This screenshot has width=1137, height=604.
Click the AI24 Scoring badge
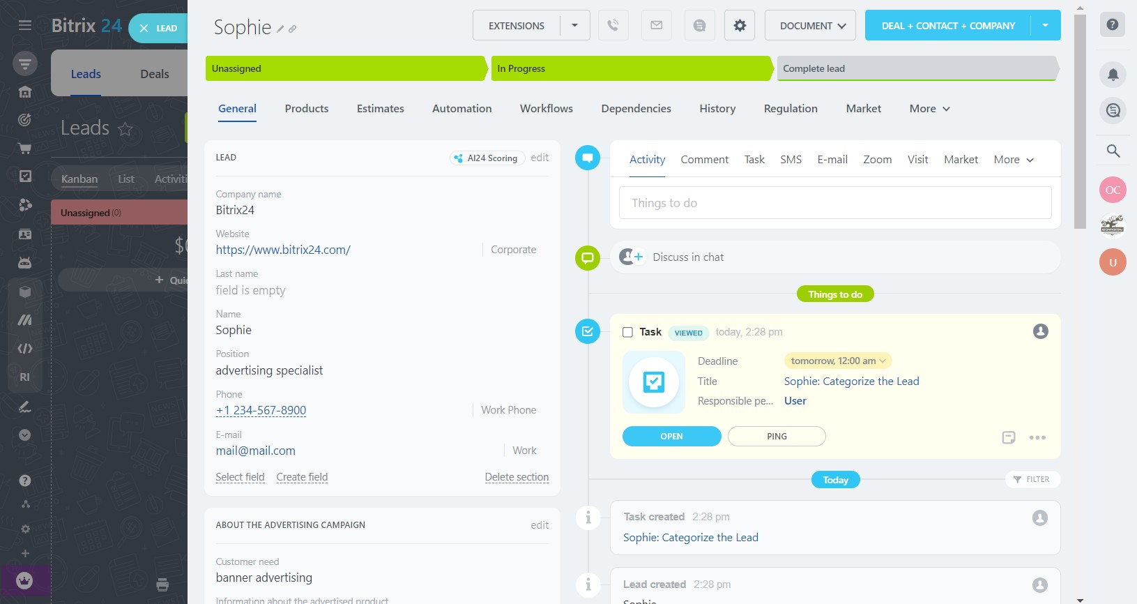click(x=487, y=158)
